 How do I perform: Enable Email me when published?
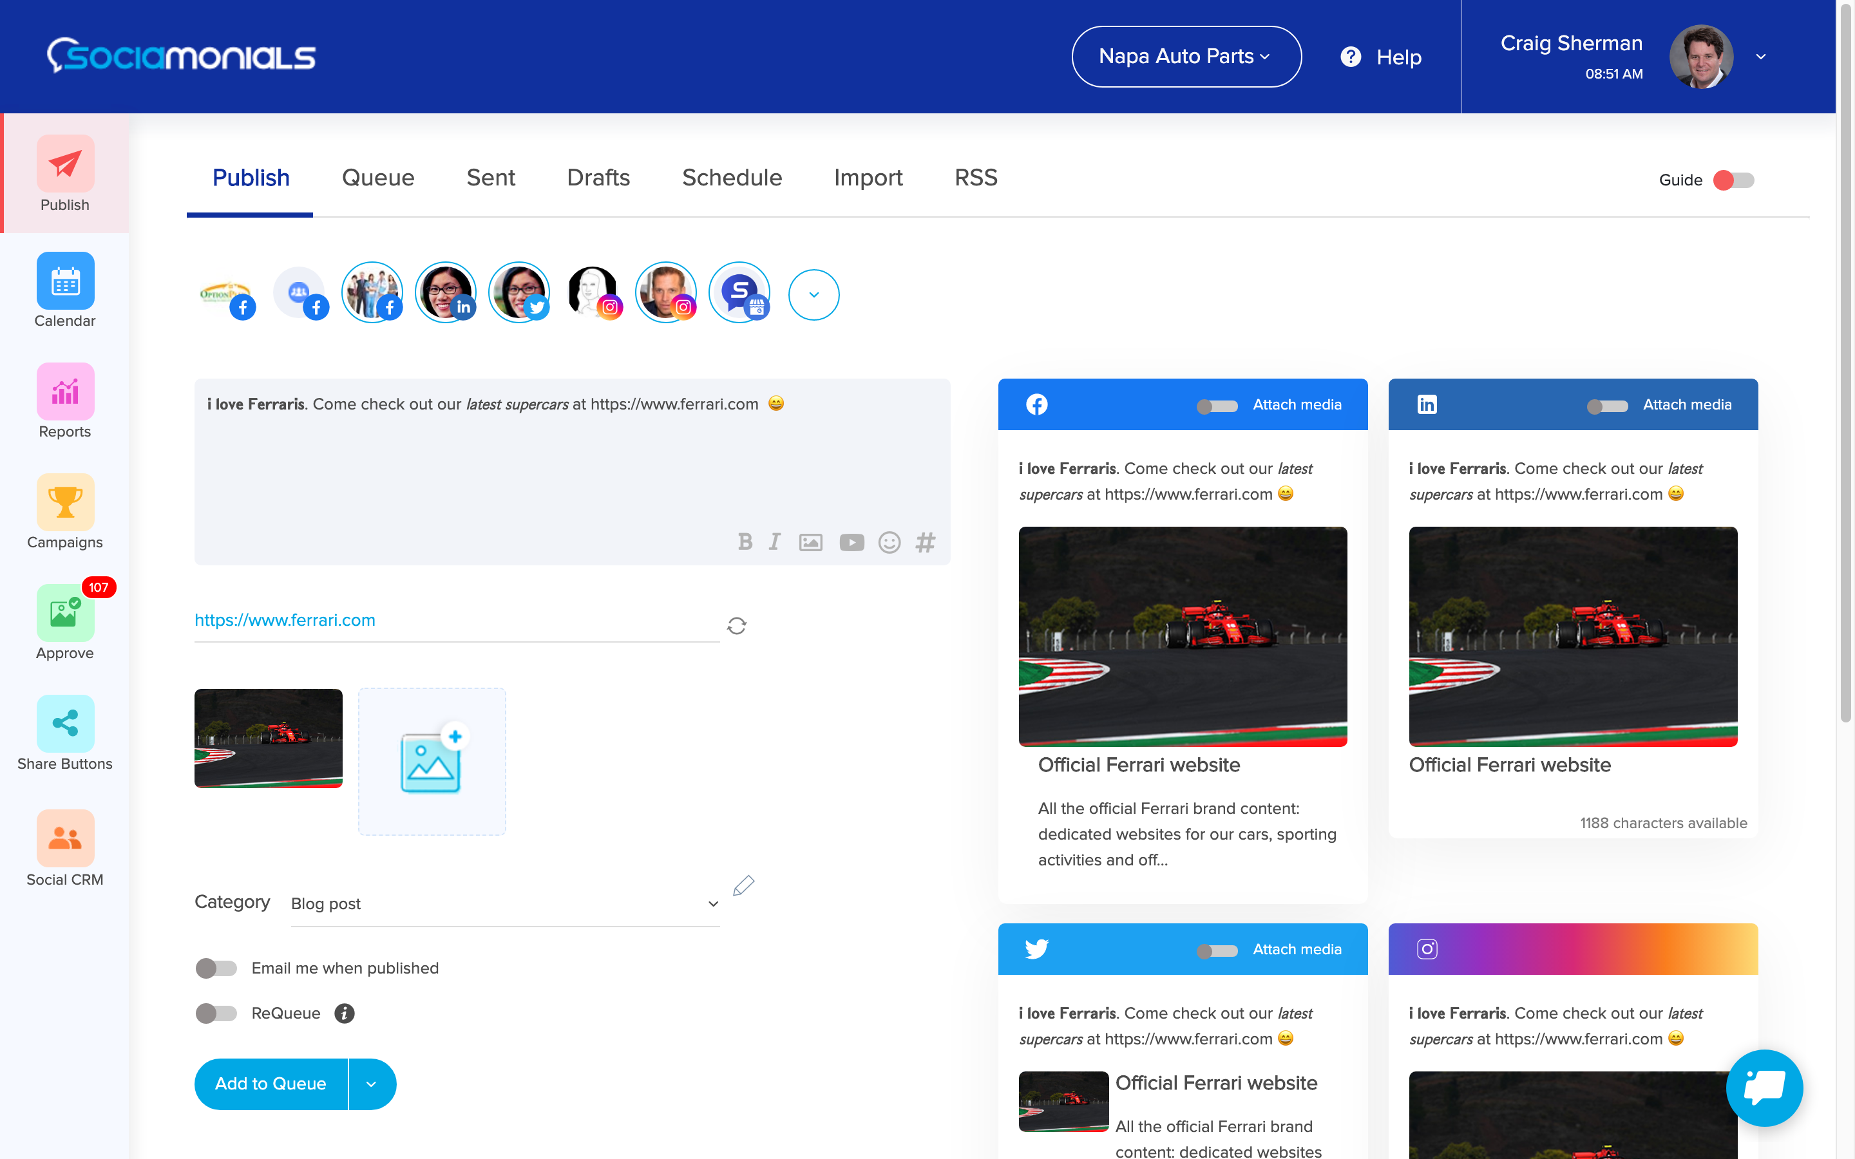click(x=216, y=968)
